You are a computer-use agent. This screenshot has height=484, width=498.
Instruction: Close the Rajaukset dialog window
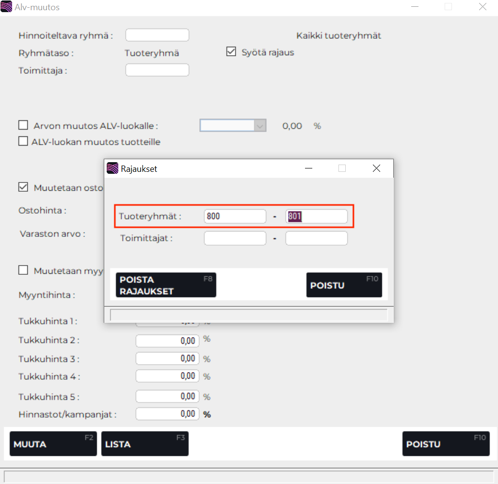tap(376, 168)
